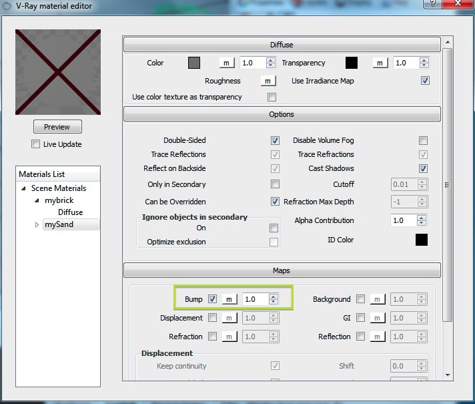The height and width of the screenshot is (404, 475).
Task: Open the Transparency color swatch
Action: [x=352, y=63]
